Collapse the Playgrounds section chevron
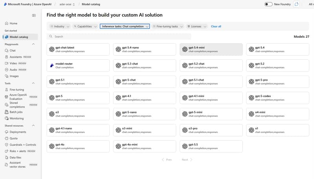The width and height of the screenshot is (314, 179). [x=33, y=44]
